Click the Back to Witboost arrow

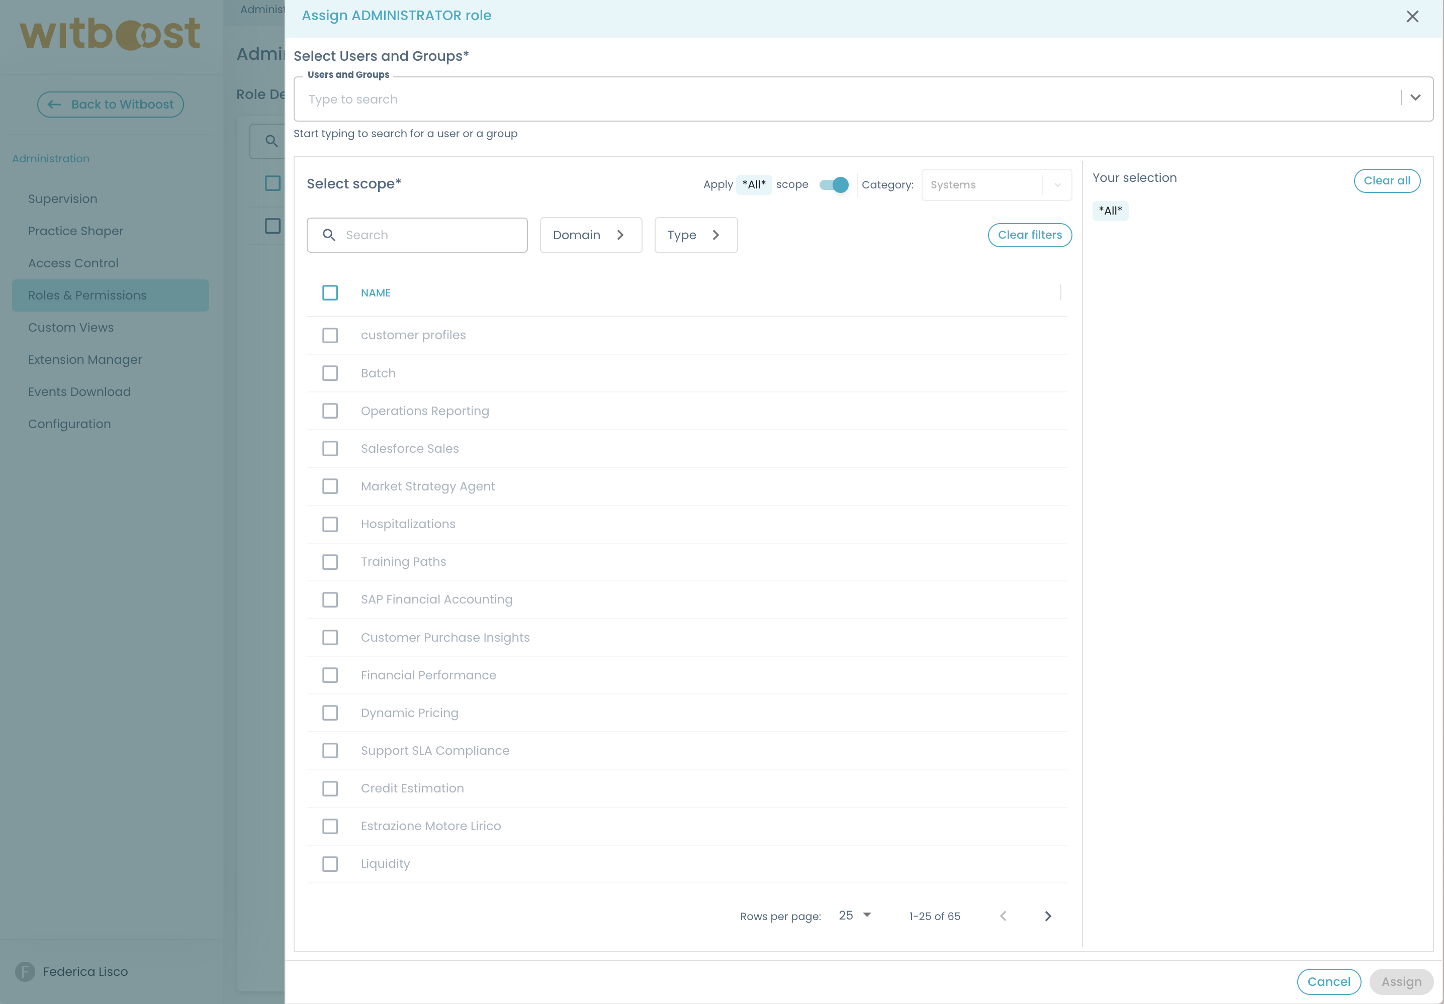pyautogui.click(x=55, y=105)
